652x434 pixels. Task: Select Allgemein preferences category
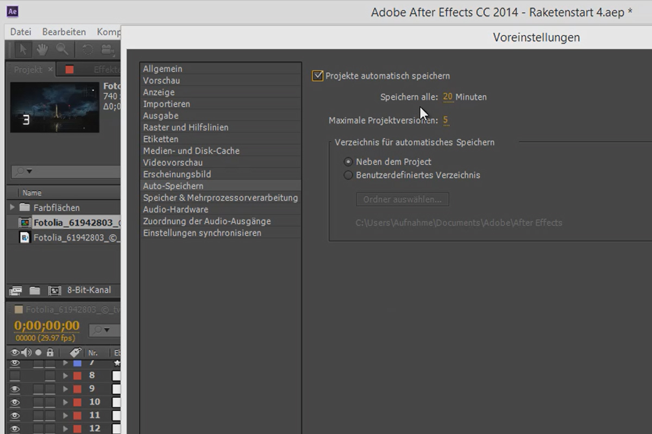pos(220,69)
